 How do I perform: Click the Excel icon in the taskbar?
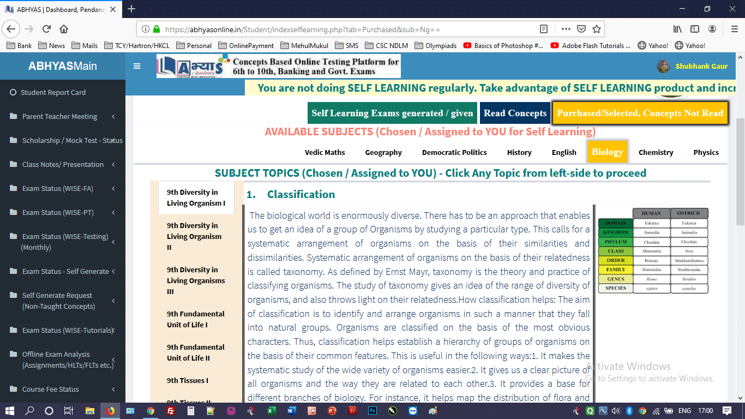pyautogui.click(x=271, y=411)
